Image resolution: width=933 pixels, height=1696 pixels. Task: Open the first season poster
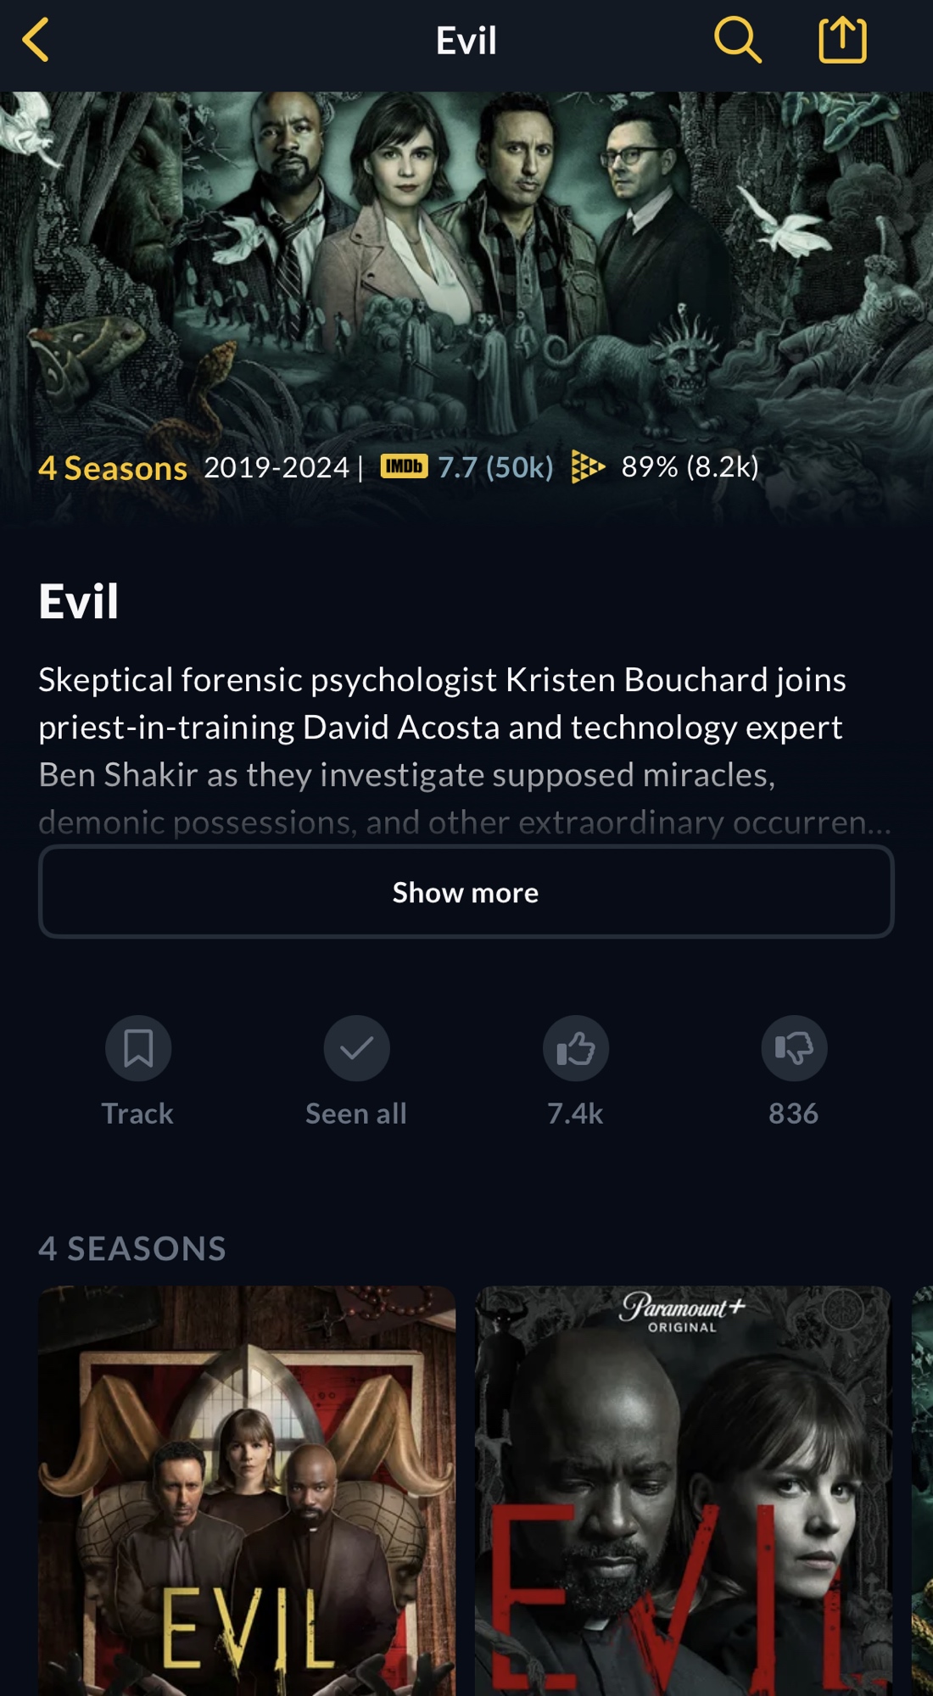pos(247,1491)
